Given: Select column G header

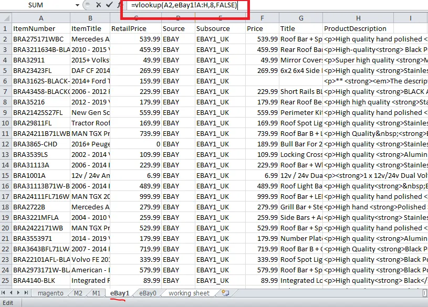Looking at the screenshot, I should (301, 18).
